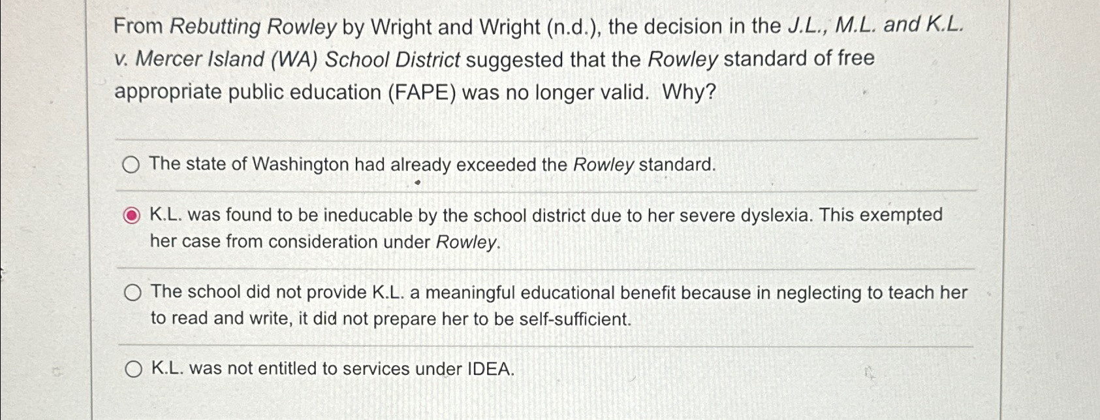Click the empty radio circle beside IDEA option
This screenshot has width=1100, height=420.
pyautogui.click(x=133, y=370)
